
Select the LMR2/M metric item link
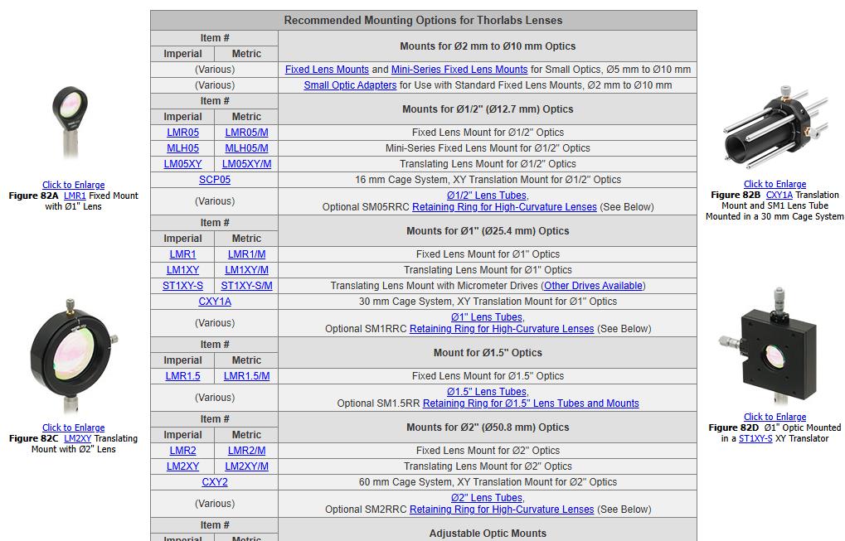[x=247, y=451]
